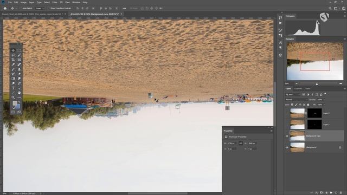
Task: Toggle the width-height link in Properties
Action: coord(241,143)
